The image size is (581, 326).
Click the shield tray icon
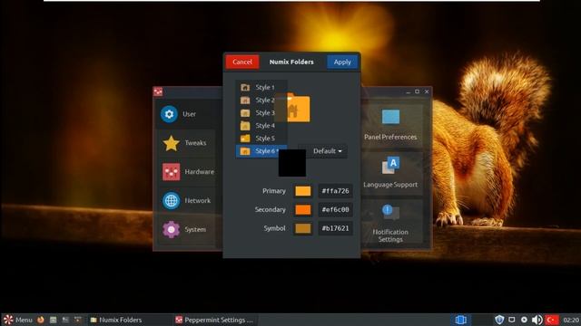point(499,320)
